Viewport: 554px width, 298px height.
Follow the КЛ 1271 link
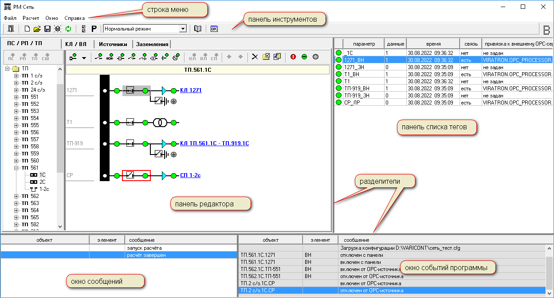pos(191,90)
